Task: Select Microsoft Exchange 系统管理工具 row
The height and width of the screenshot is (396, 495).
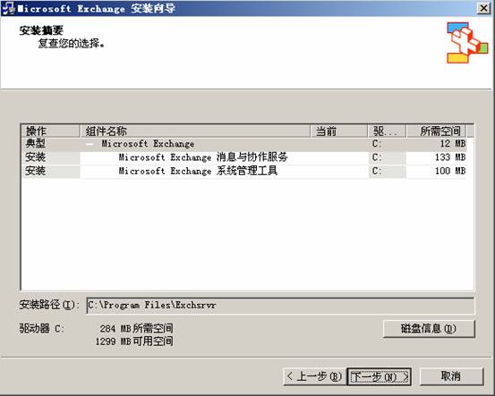Action: [x=244, y=172]
